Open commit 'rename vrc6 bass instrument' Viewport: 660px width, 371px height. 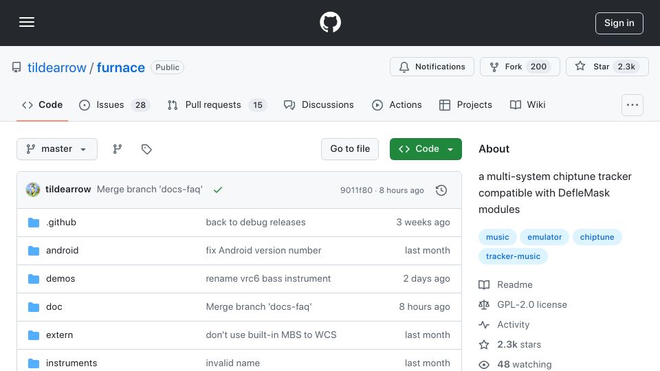268,278
